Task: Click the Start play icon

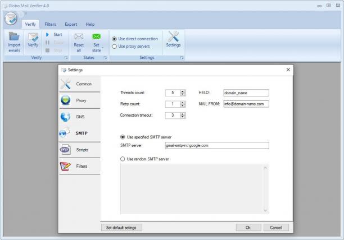Action: click(x=47, y=35)
